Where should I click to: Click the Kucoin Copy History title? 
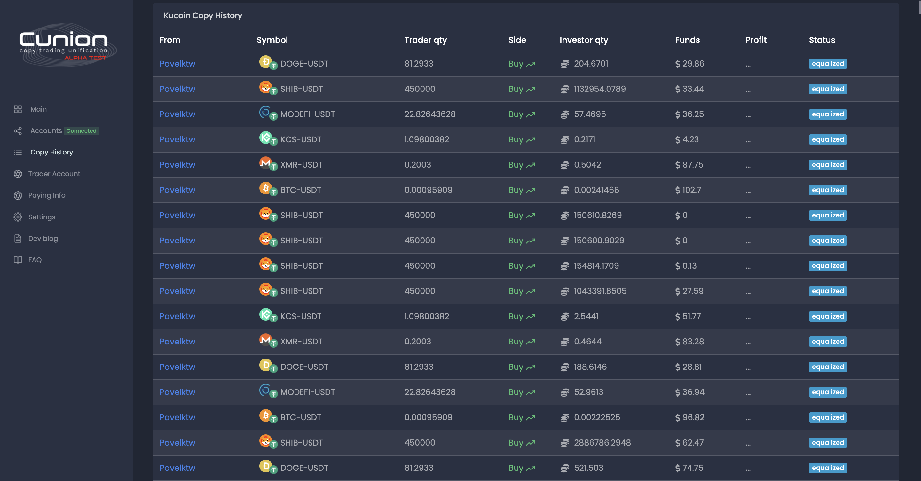point(203,15)
